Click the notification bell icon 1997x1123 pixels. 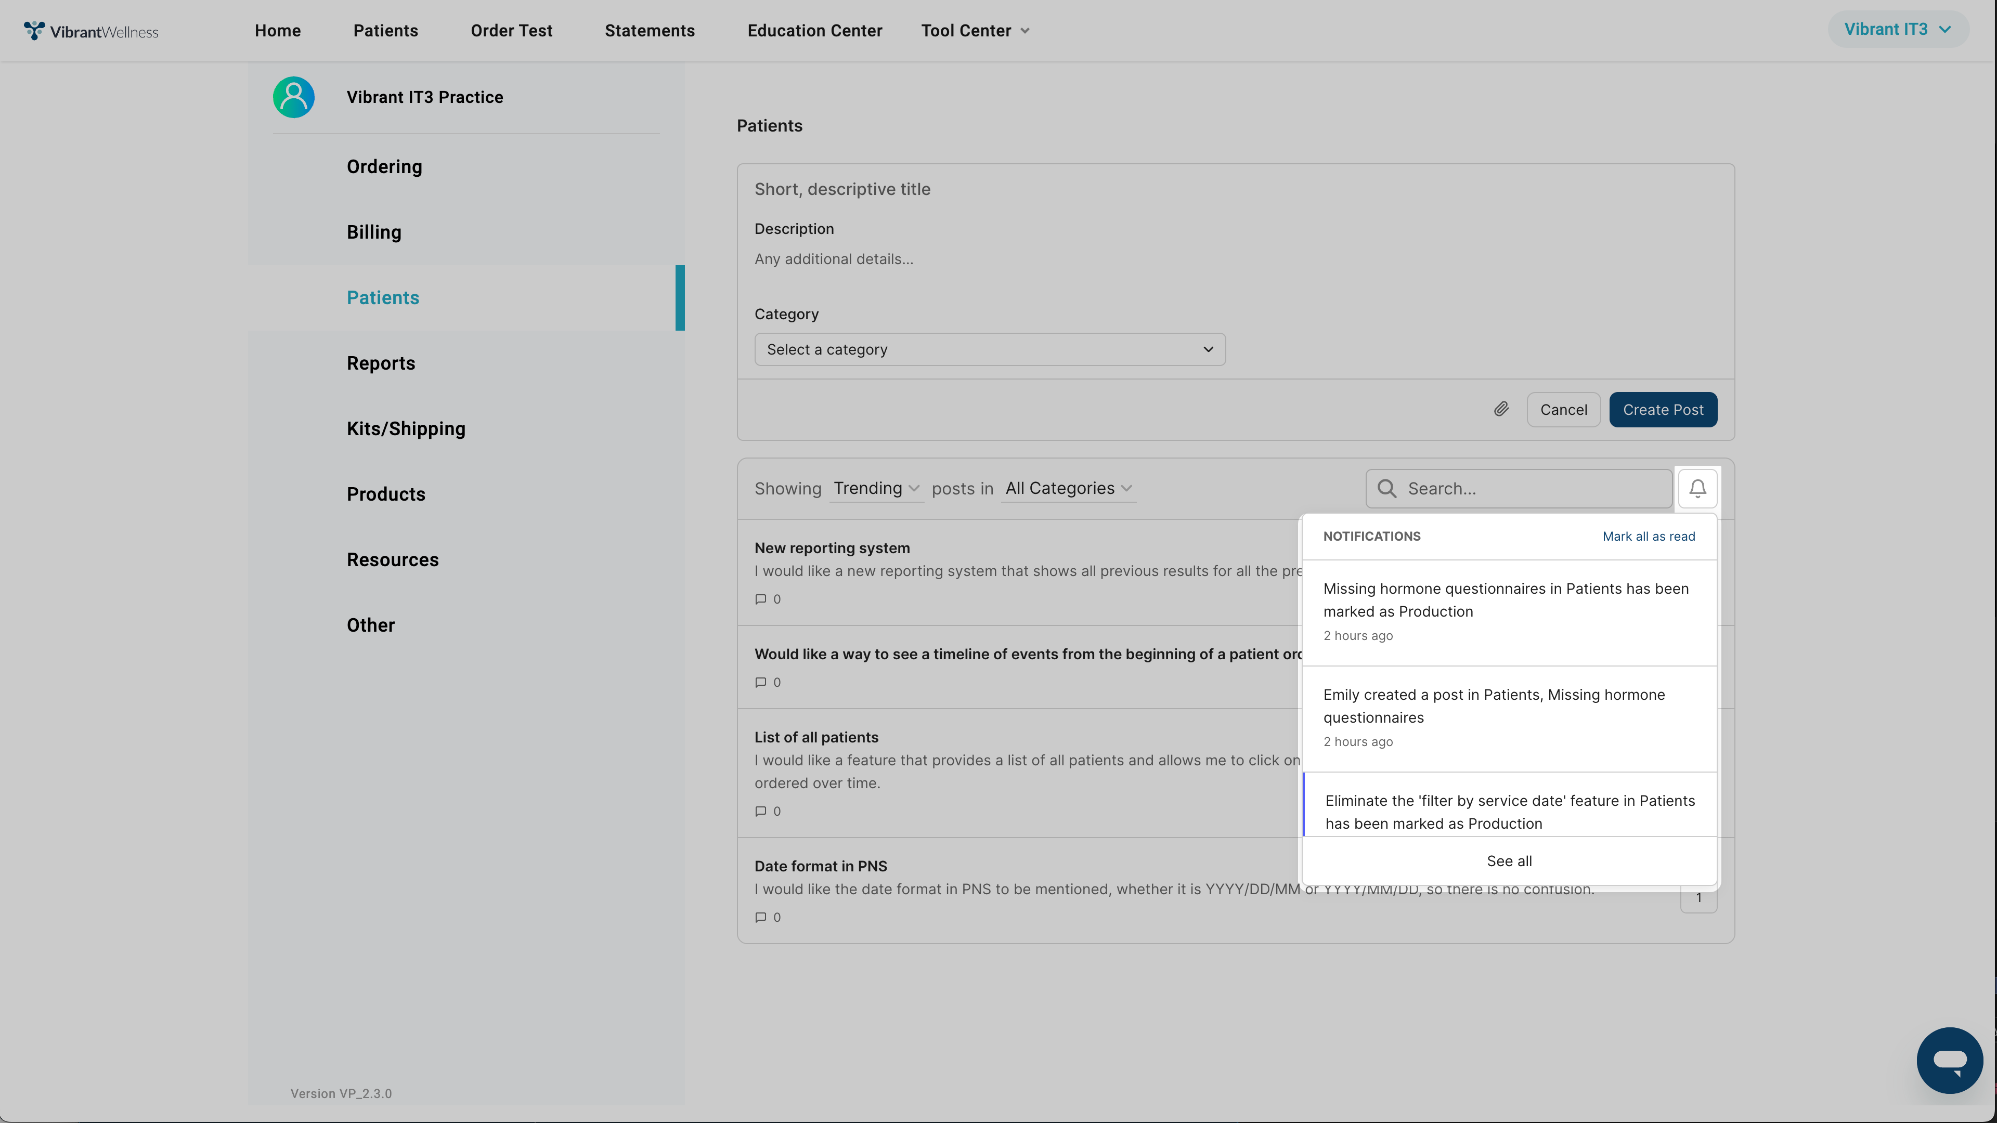coord(1697,488)
